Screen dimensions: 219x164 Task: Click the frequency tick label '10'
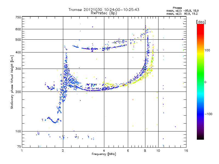coord(158,151)
